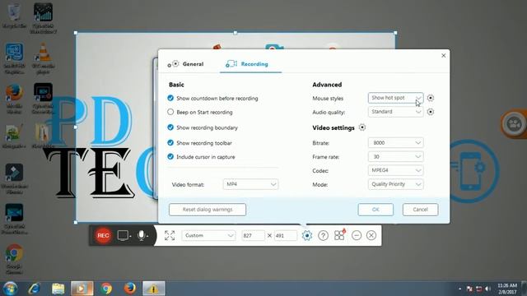Open Codec dropdown showing MPEG4
Image resolution: width=527 pixels, height=296 pixels.
point(395,170)
